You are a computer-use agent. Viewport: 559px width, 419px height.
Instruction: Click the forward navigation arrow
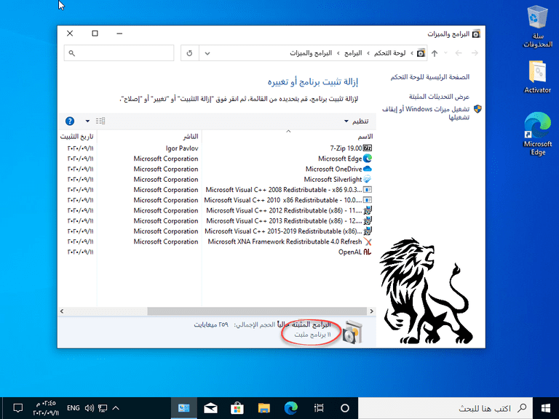[475, 53]
